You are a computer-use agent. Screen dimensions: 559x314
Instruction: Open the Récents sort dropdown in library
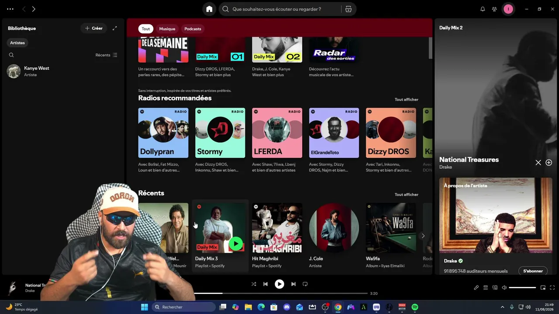pyautogui.click(x=107, y=55)
